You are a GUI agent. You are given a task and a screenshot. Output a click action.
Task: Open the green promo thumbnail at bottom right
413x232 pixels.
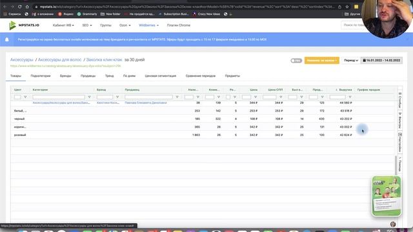click(x=387, y=196)
